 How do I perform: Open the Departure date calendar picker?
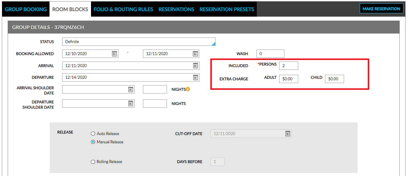195,78
